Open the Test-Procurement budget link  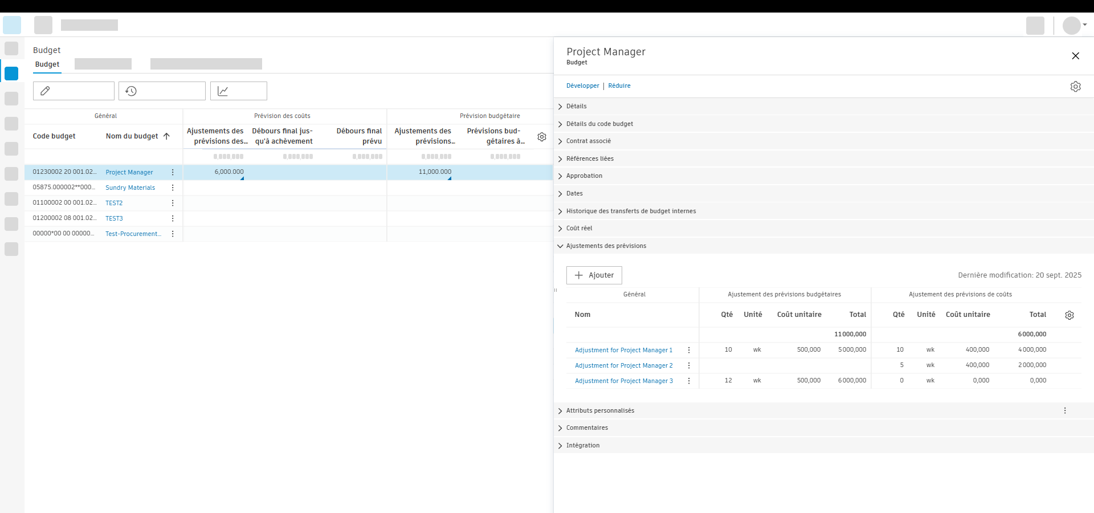point(133,234)
